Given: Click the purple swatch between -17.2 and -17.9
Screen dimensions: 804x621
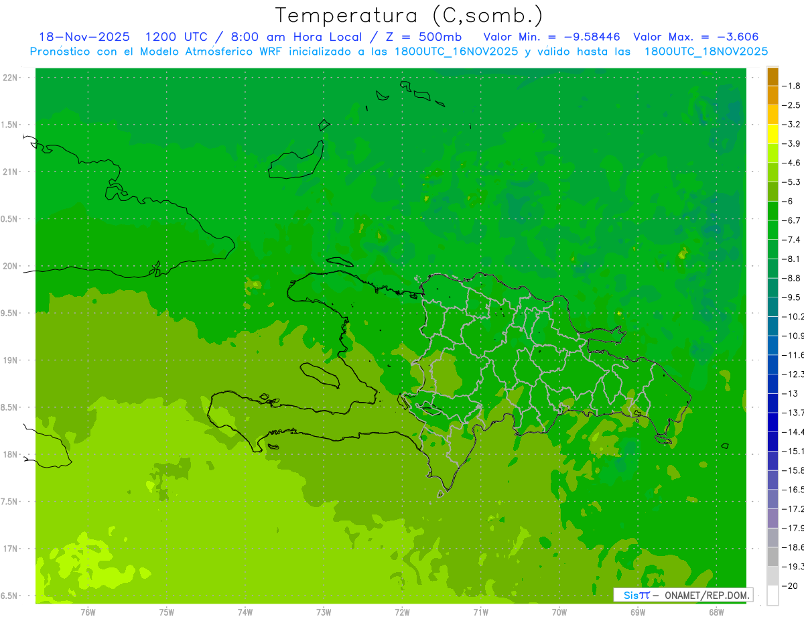Looking at the screenshot, I should (773, 518).
